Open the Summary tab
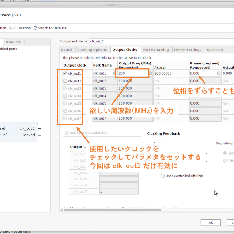234x234 pixels. pyautogui.click(x=215, y=50)
